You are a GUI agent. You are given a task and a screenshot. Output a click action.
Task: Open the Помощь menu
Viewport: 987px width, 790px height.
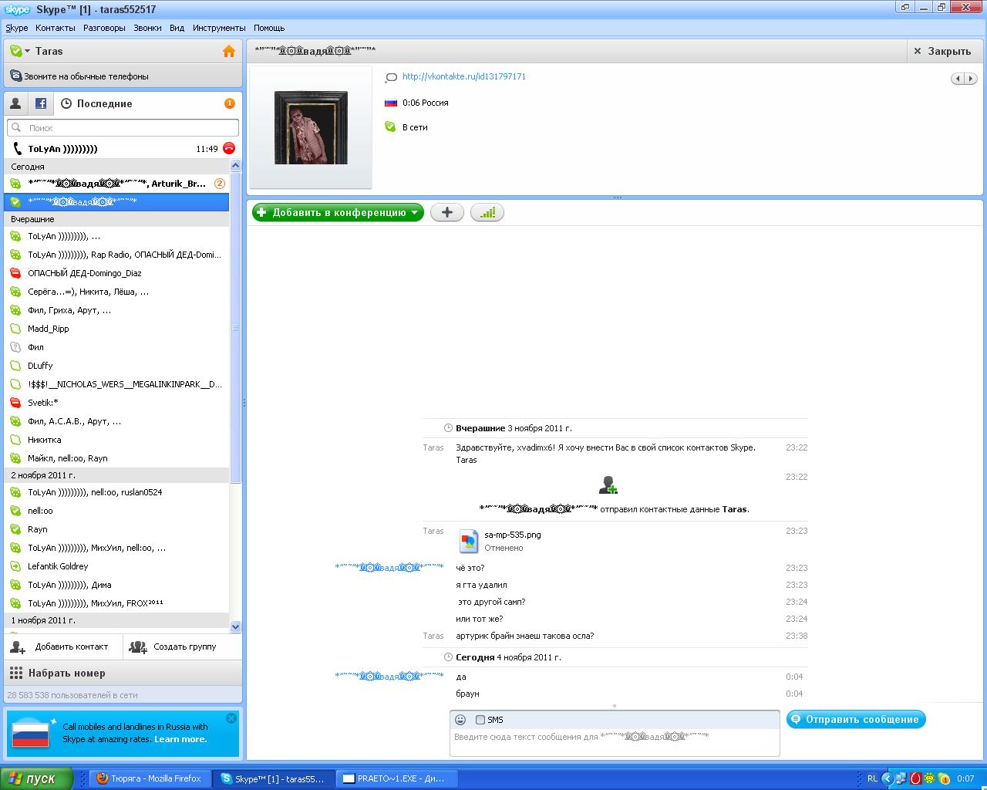click(x=269, y=28)
